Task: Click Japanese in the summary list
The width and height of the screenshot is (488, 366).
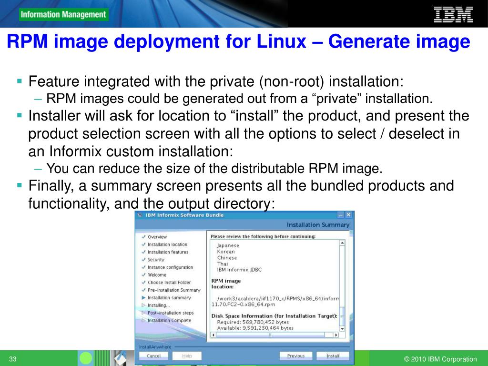Action: click(228, 245)
